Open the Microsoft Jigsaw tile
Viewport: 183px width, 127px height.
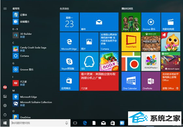(171, 62)
